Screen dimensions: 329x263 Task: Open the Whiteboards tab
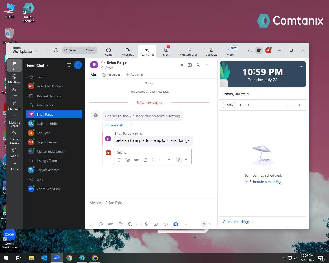coord(189,52)
